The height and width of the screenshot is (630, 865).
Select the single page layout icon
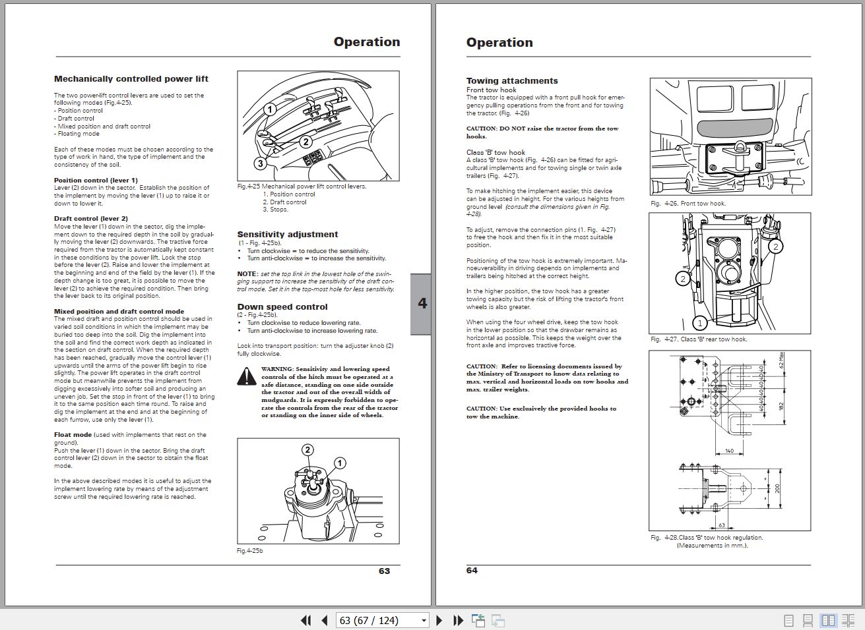click(x=788, y=620)
